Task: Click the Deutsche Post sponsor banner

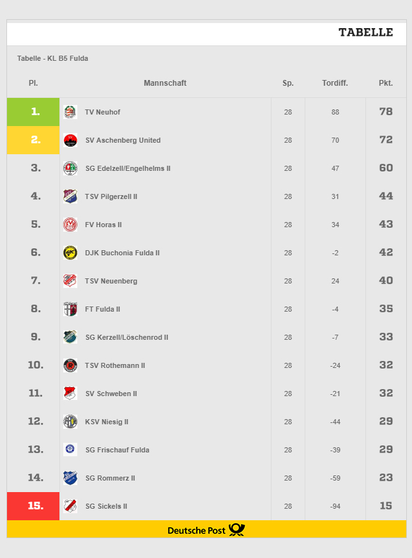Action: tap(206, 530)
